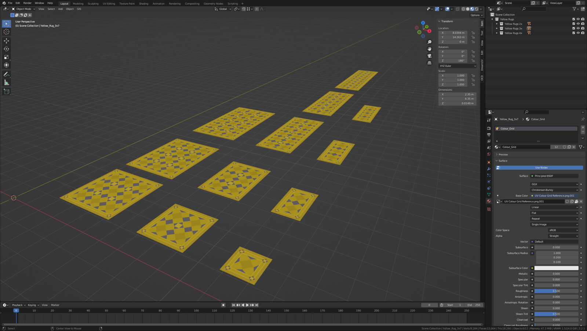Screen dimensions: 587x331
Task: Switch perspective/orthographic grid icon
Action: click(429, 63)
